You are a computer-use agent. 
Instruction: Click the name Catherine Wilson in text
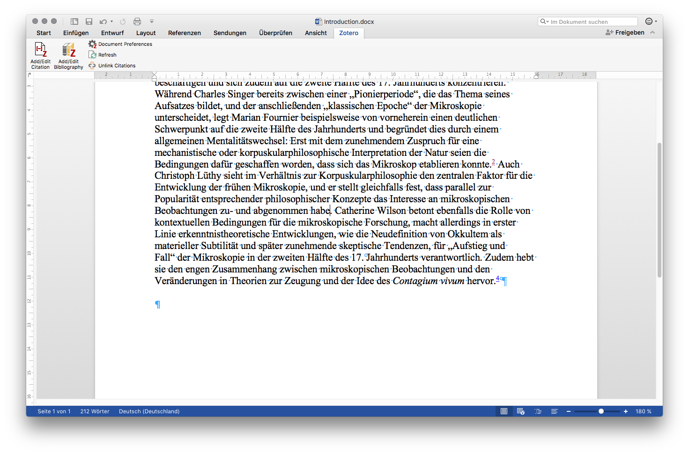tap(371, 211)
